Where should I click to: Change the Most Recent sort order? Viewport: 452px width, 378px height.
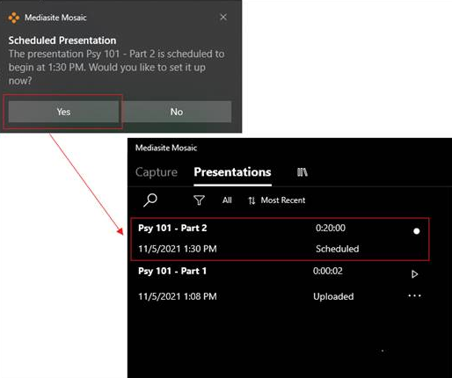(x=283, y=200)
